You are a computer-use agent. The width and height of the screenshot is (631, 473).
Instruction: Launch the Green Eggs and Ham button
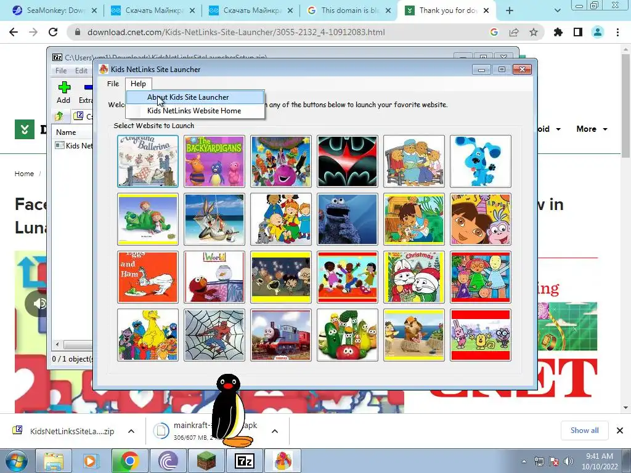(x=148, y=277)
